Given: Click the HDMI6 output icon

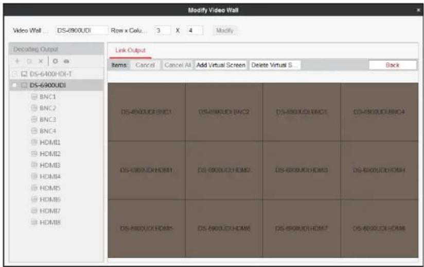Looking at the screenshot, I should point(34,199).
